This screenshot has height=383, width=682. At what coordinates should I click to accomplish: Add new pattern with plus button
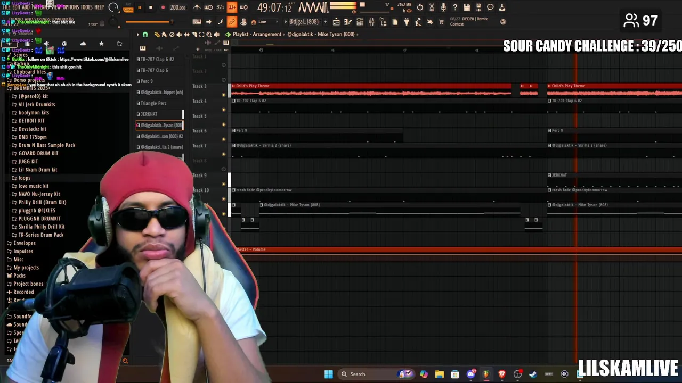coord(325,22)
